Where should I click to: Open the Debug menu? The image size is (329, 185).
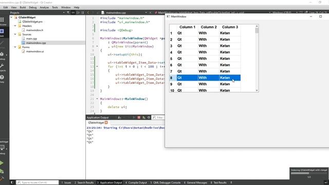pos(33,7)
